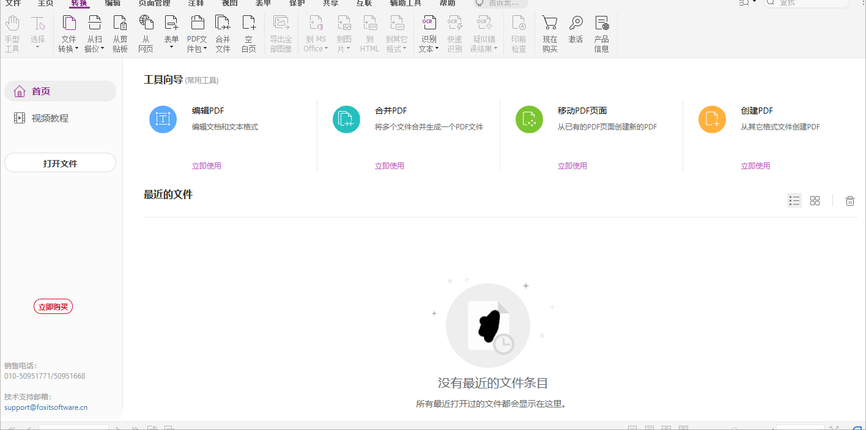Screen dimensions: 866x430
Task: Click the 打开文件 button in sidebar
Action: pos(59,162)
